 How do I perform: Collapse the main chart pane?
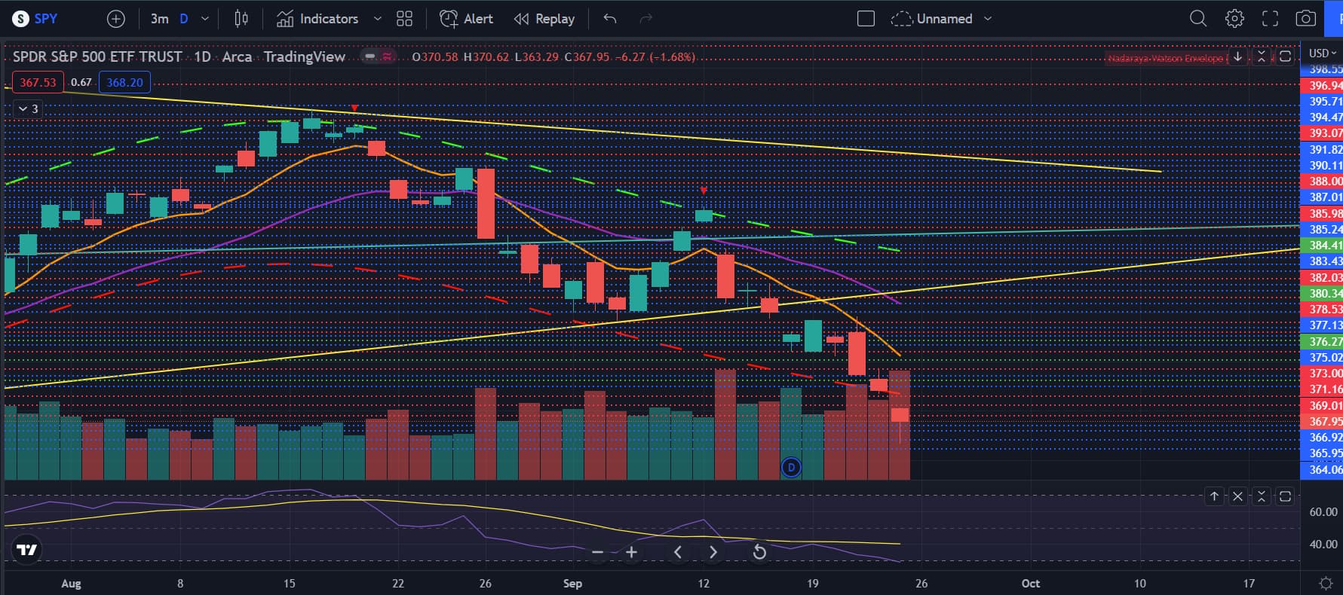point(1262,56)
